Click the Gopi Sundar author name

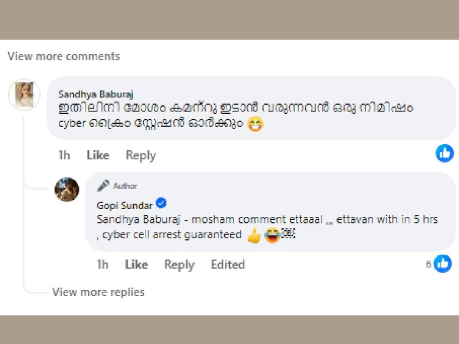[x=124, y=204]
